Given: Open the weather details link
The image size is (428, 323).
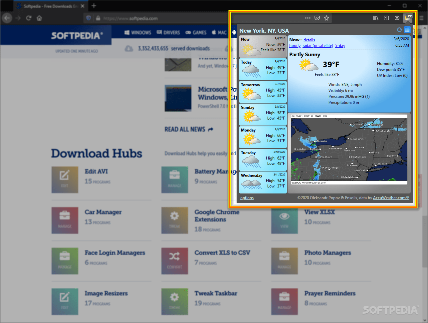Looking at the screenshot, I should (x=309, y=40).
